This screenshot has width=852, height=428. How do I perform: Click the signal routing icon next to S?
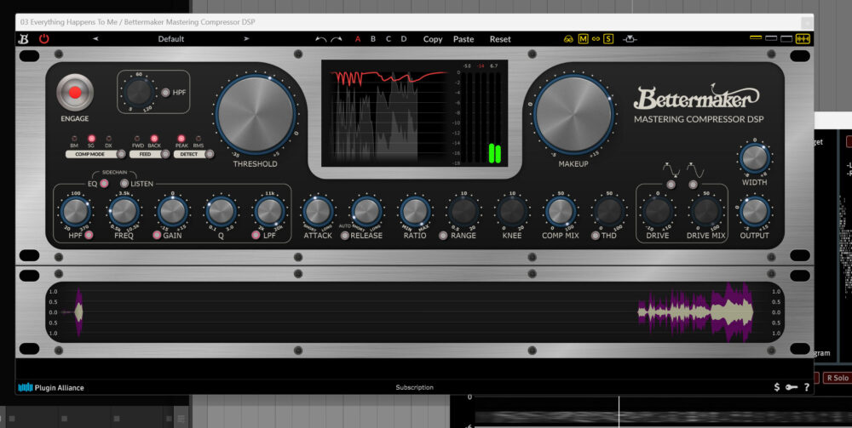coord(630,39)
